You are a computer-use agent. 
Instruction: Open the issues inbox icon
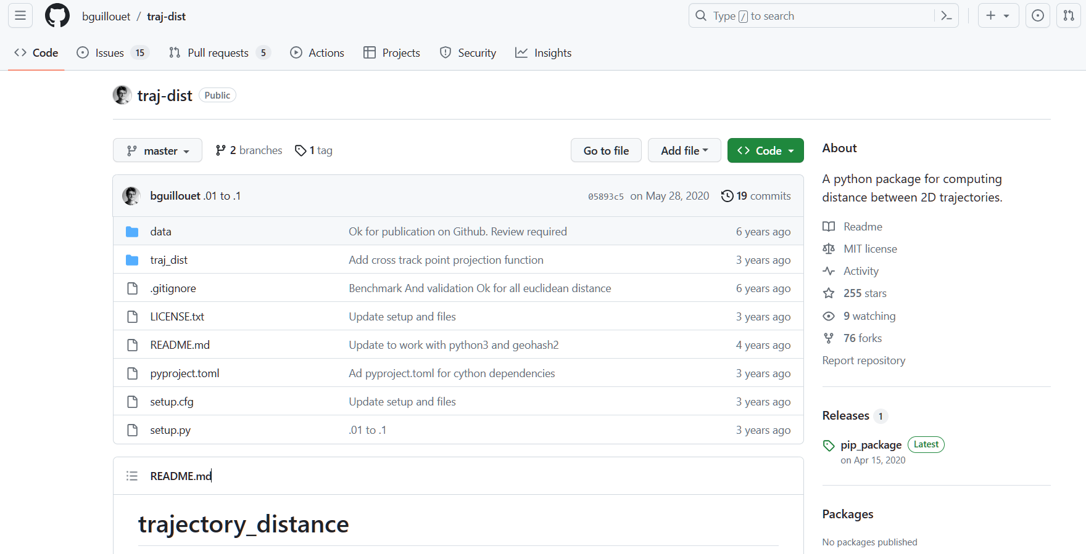(x=1038, y=16)
